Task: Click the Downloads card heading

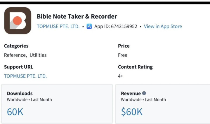Action: tap(20, 94)
